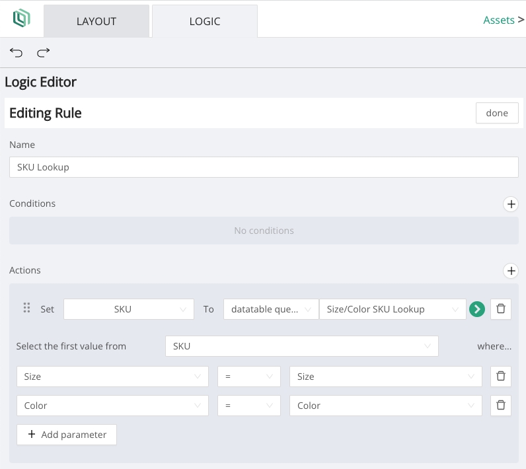This screenshot has height=469, width=526.
Task: Click the undo arrow icon
Action: pyautogui.click(x=16, y=53)
